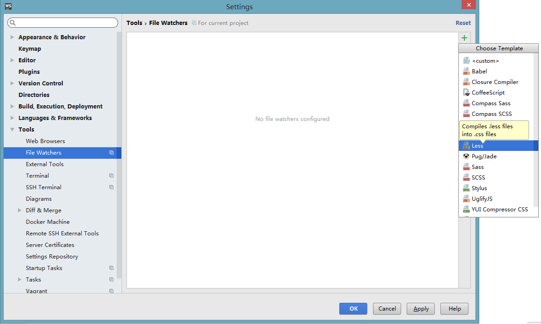This screenshot has height=324, width=541.
Task: Focus the settings search field
Action: (x=63, y=23)
